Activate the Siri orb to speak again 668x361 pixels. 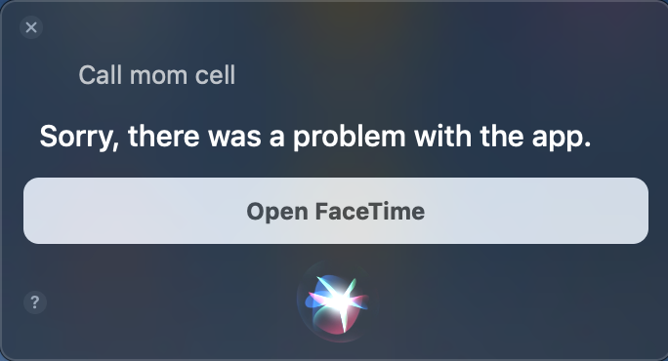tap(337, 302)
